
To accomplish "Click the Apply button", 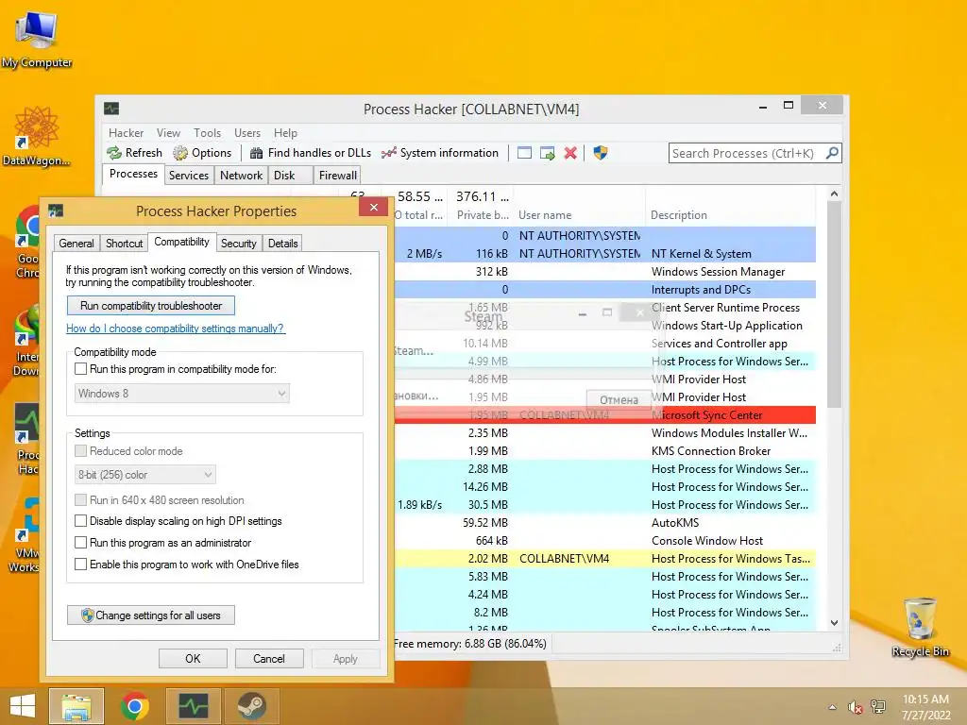I will pyautogui.click(x=346, y=658).
